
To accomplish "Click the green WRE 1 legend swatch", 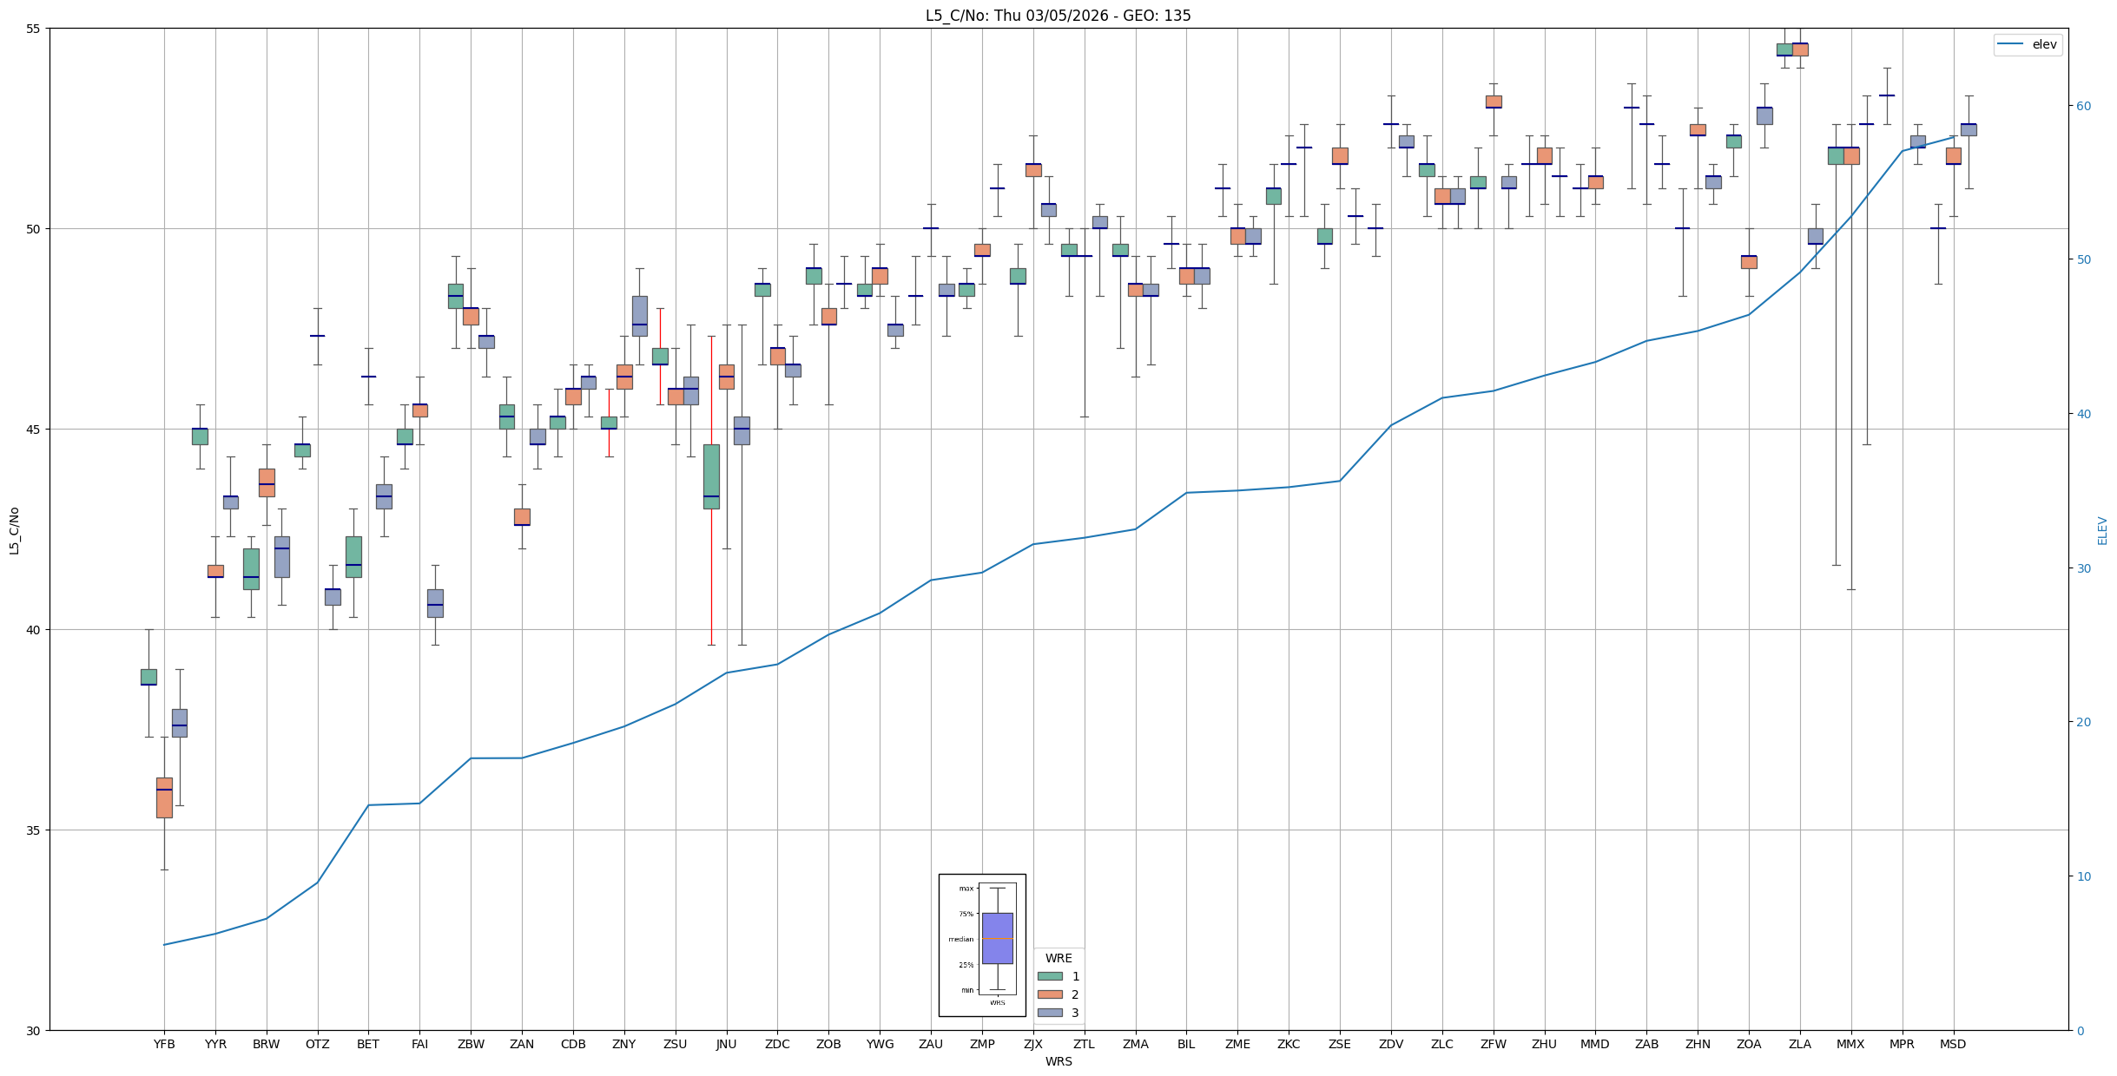I will point(1049,976).
